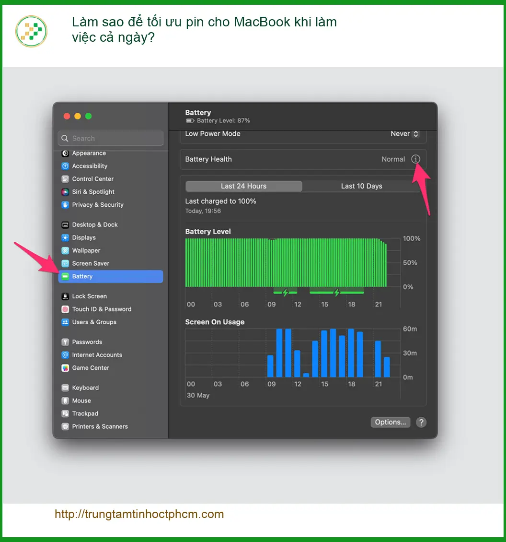The height and width of the screenshot is (542, 506).
Task: Open Mouse settings label
Action: (x=81, y=401)
